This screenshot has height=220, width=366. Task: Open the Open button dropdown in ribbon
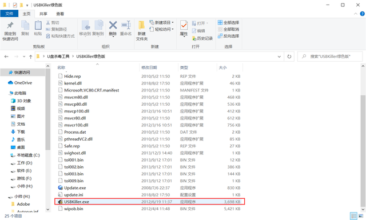pyautogui.click(x=207, y=23)
